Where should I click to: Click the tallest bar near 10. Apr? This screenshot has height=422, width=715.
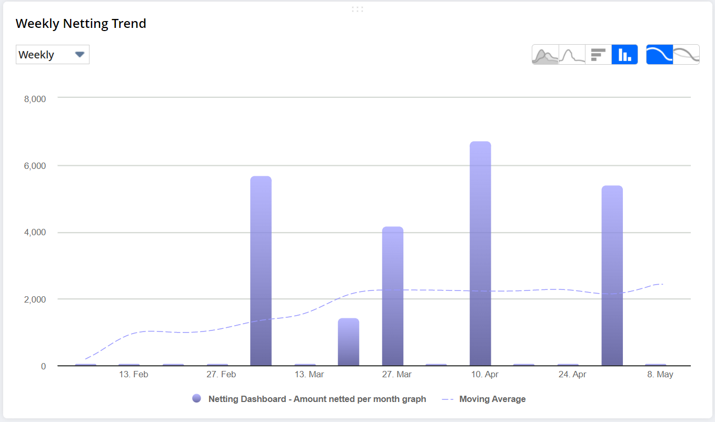480,254
